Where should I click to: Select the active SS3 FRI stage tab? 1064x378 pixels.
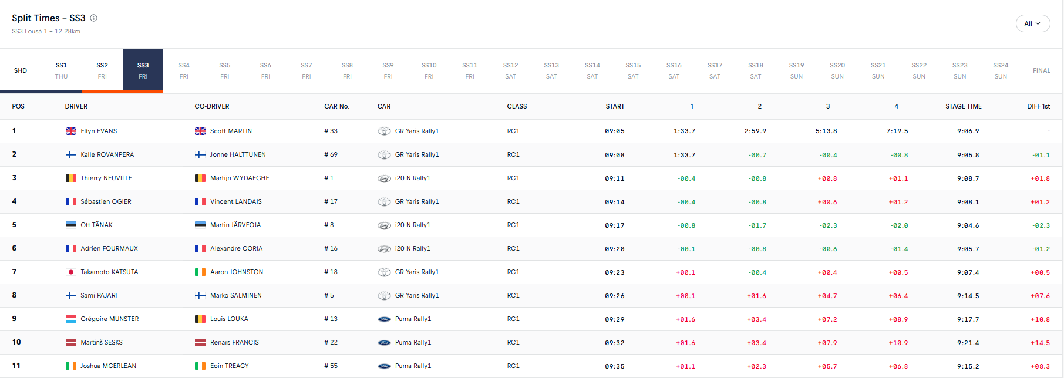[x=143, y=70]
